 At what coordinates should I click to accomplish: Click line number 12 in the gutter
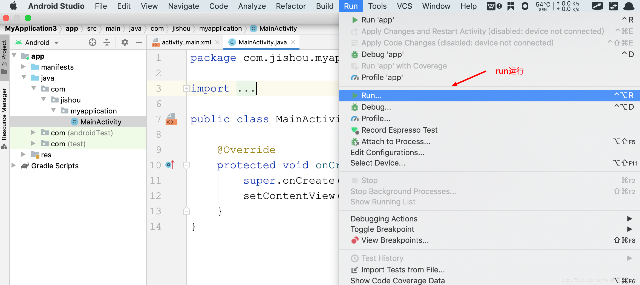[x=155, y=196]
